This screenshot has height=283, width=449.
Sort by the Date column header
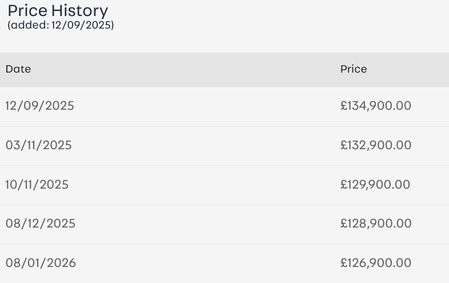click(x=18, y=69)
